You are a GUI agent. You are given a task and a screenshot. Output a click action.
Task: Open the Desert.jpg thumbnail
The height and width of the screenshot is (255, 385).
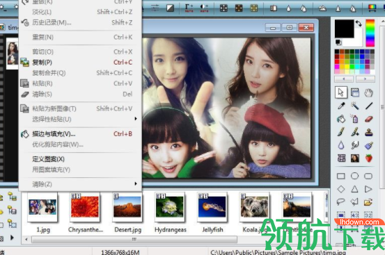[127, 207]
